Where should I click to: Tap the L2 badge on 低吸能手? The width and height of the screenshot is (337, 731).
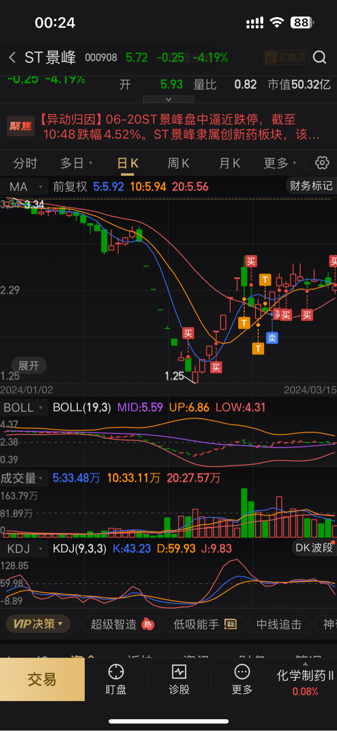click(230, 624)
